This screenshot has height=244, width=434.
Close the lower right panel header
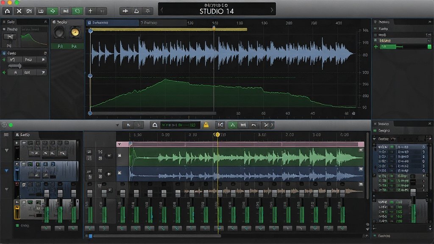point(430,124)
